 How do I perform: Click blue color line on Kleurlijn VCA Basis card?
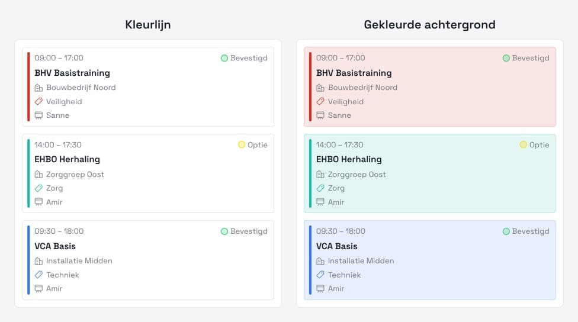(28, 260)
